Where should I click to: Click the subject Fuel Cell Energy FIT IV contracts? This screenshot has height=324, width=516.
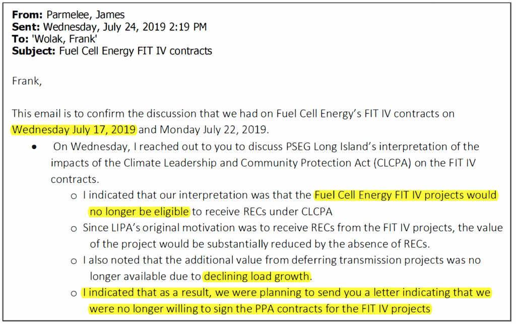136,51
